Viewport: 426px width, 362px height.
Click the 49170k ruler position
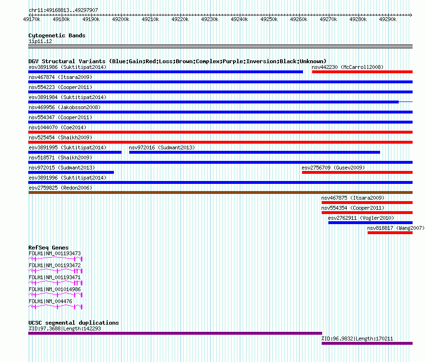[x=32, y=20]
